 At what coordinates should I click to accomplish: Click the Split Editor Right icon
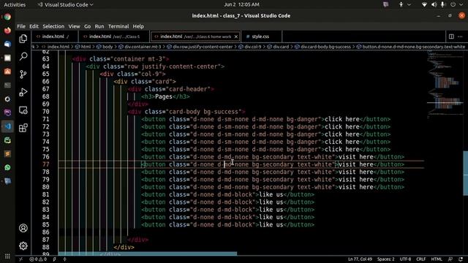point(451,37)
